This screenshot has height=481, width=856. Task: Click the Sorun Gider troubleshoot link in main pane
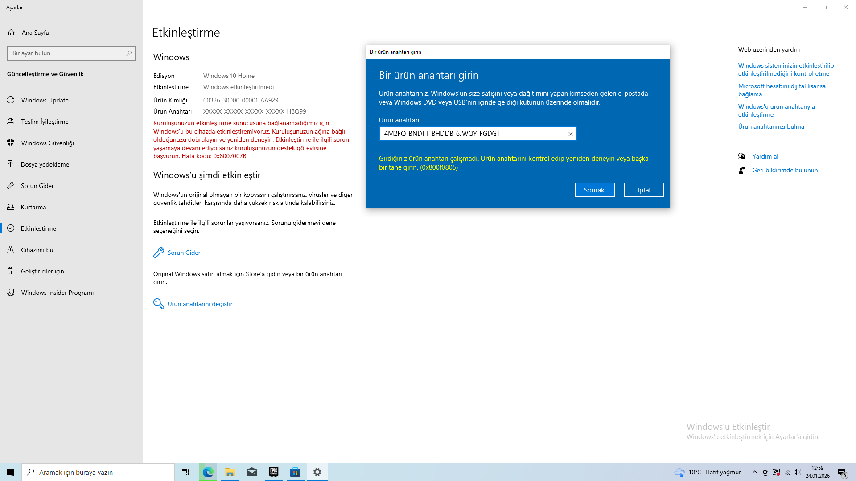click(x=184, y=253)
